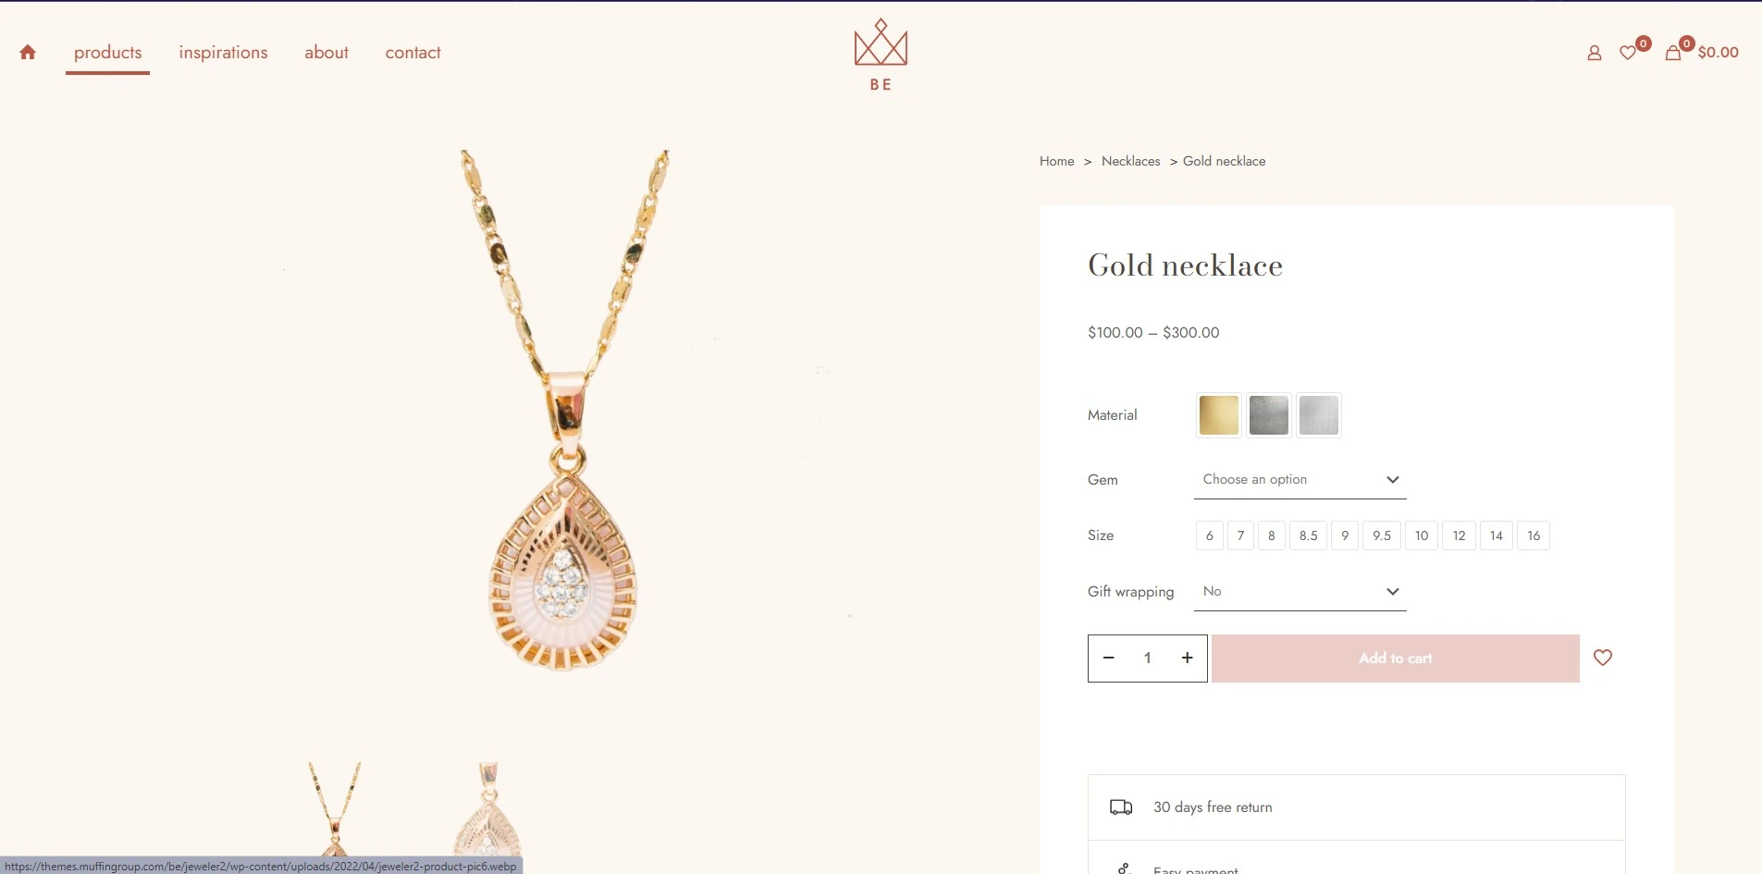Click the Add to cart button
Image resolution: width=1762 pixels, height=874 pixels.
pos(1395,659)
